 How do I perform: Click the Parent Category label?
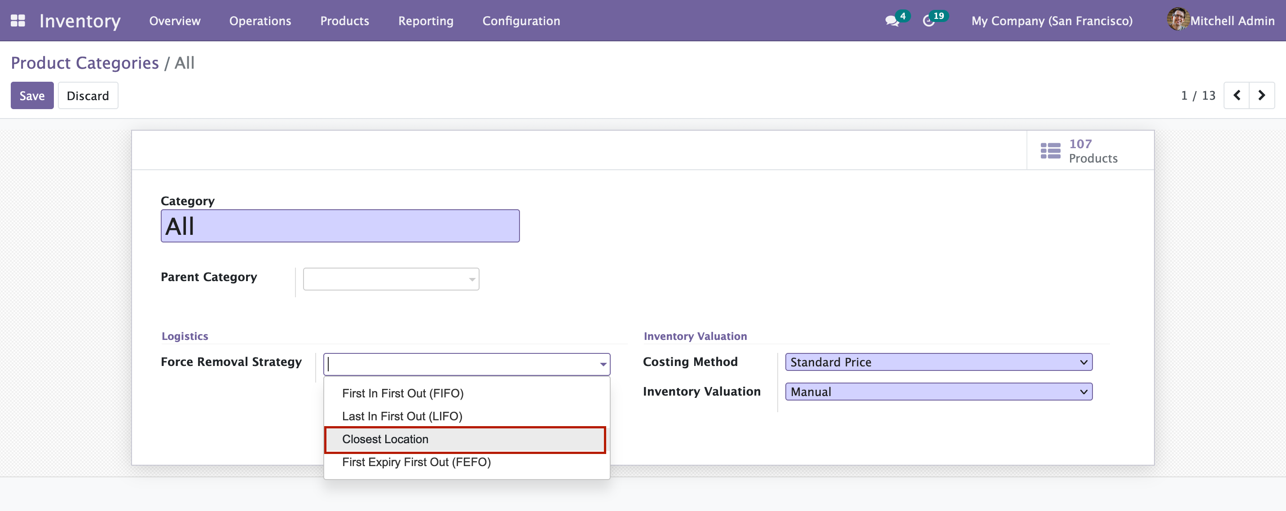point(209,277)
